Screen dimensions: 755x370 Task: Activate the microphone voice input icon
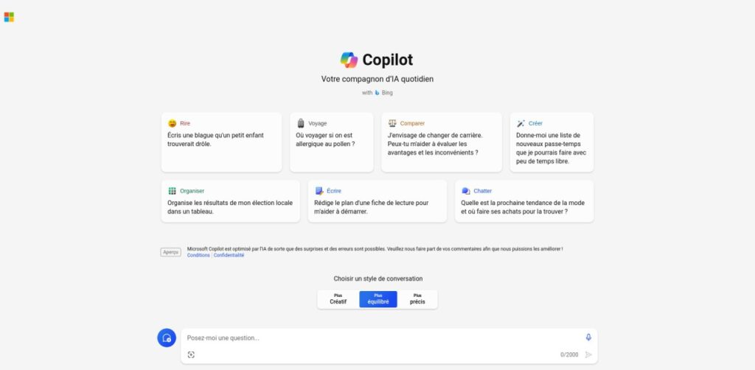coord(588,338)
